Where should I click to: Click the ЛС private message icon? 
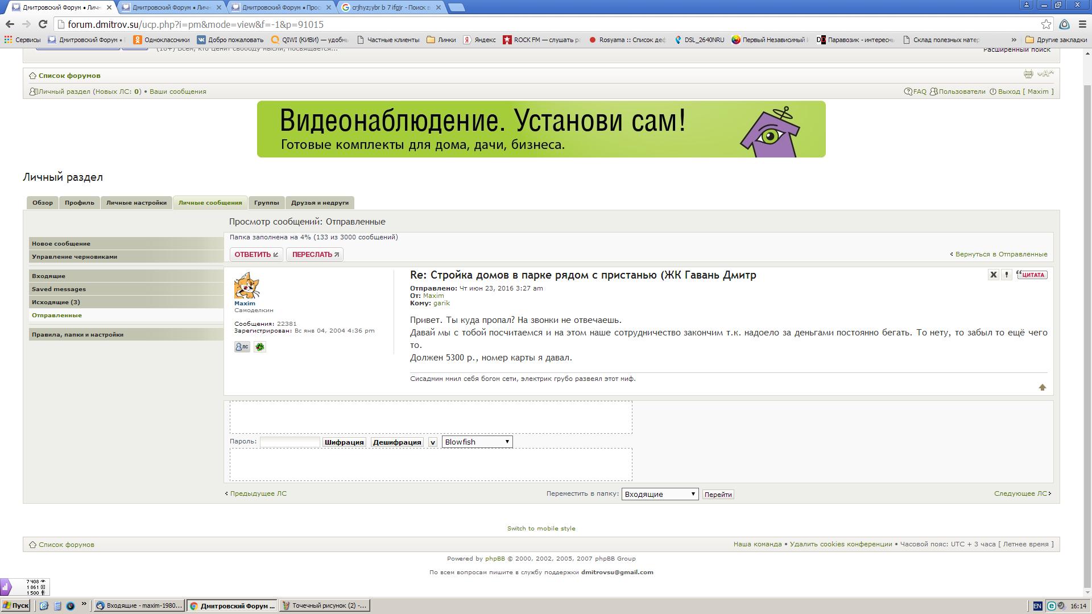pyautogui.click(x=242, y=347)
